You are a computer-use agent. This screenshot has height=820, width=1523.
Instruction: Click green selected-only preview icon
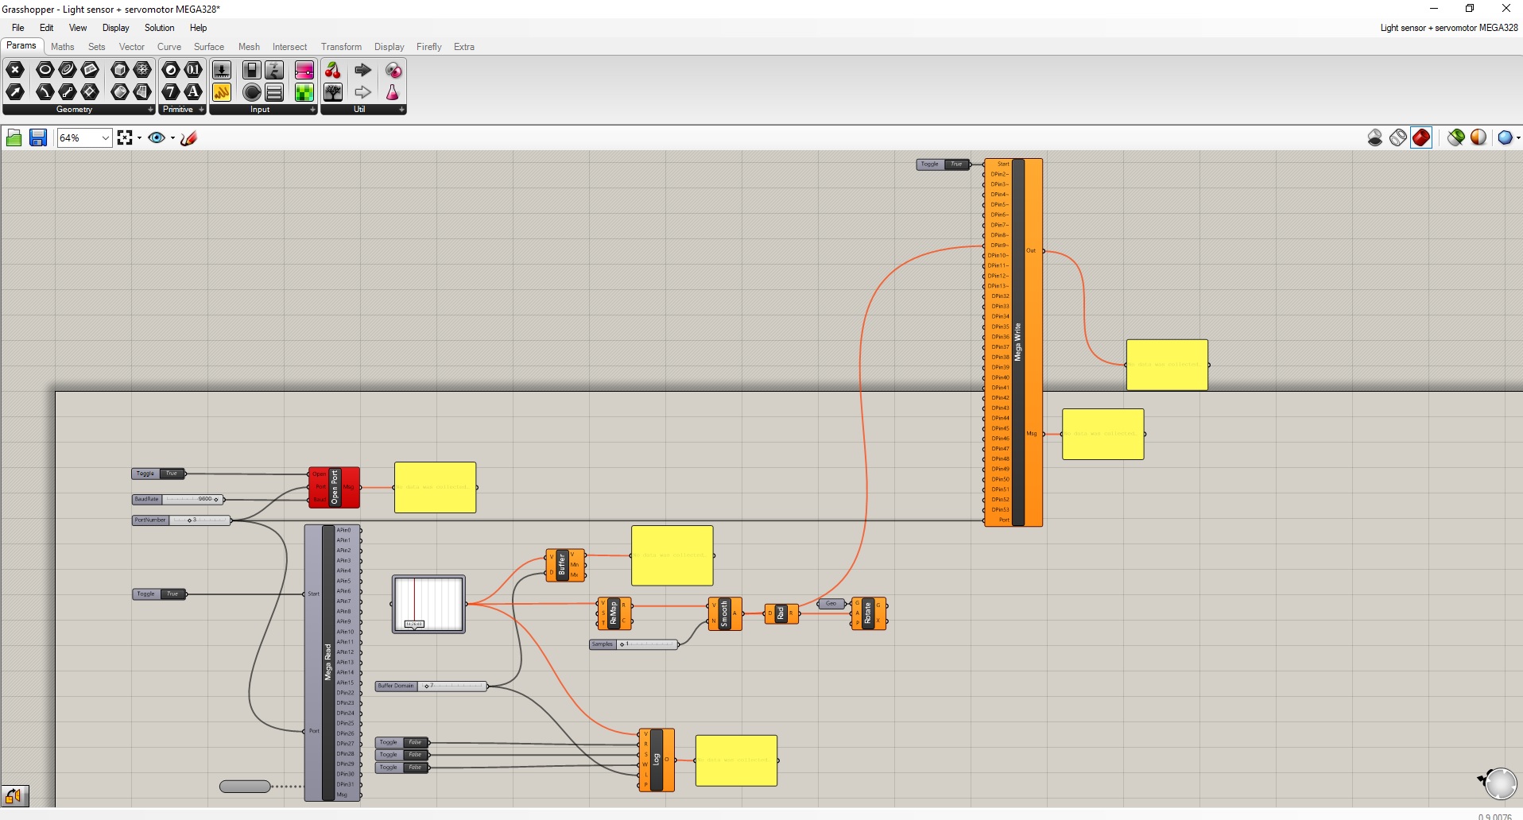(x=1456, y=137)
